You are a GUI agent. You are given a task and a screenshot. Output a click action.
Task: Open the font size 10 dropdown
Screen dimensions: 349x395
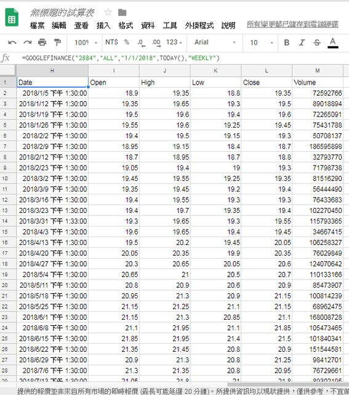[262, 43]
